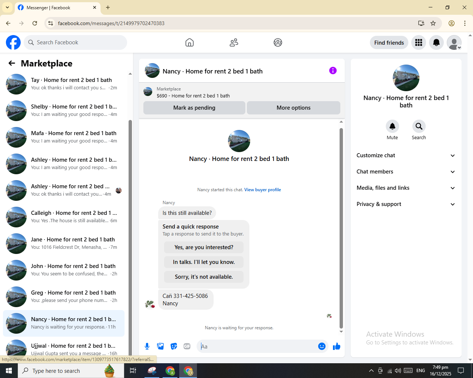Open the account profile avatar menu
This screenshot has height=378, width=473.
pos(454,43)
